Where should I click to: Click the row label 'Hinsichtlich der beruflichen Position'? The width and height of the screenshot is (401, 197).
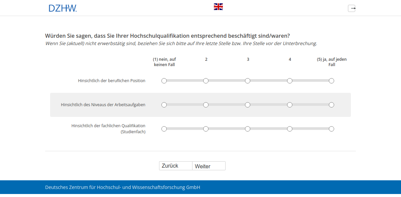[x=112, y=80]
